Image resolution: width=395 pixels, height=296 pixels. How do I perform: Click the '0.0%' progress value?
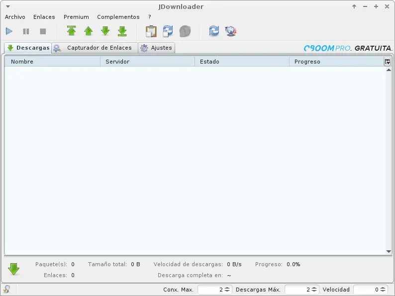click(293, 264)
